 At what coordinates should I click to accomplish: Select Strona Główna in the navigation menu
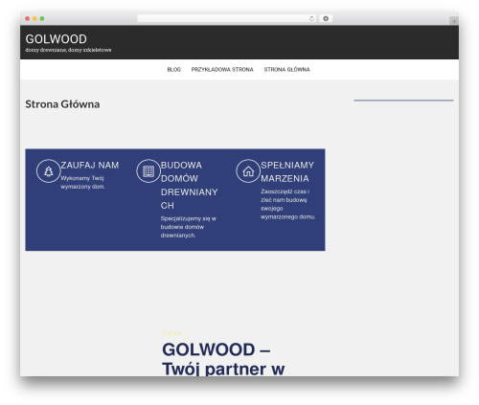tap(286, 70)
